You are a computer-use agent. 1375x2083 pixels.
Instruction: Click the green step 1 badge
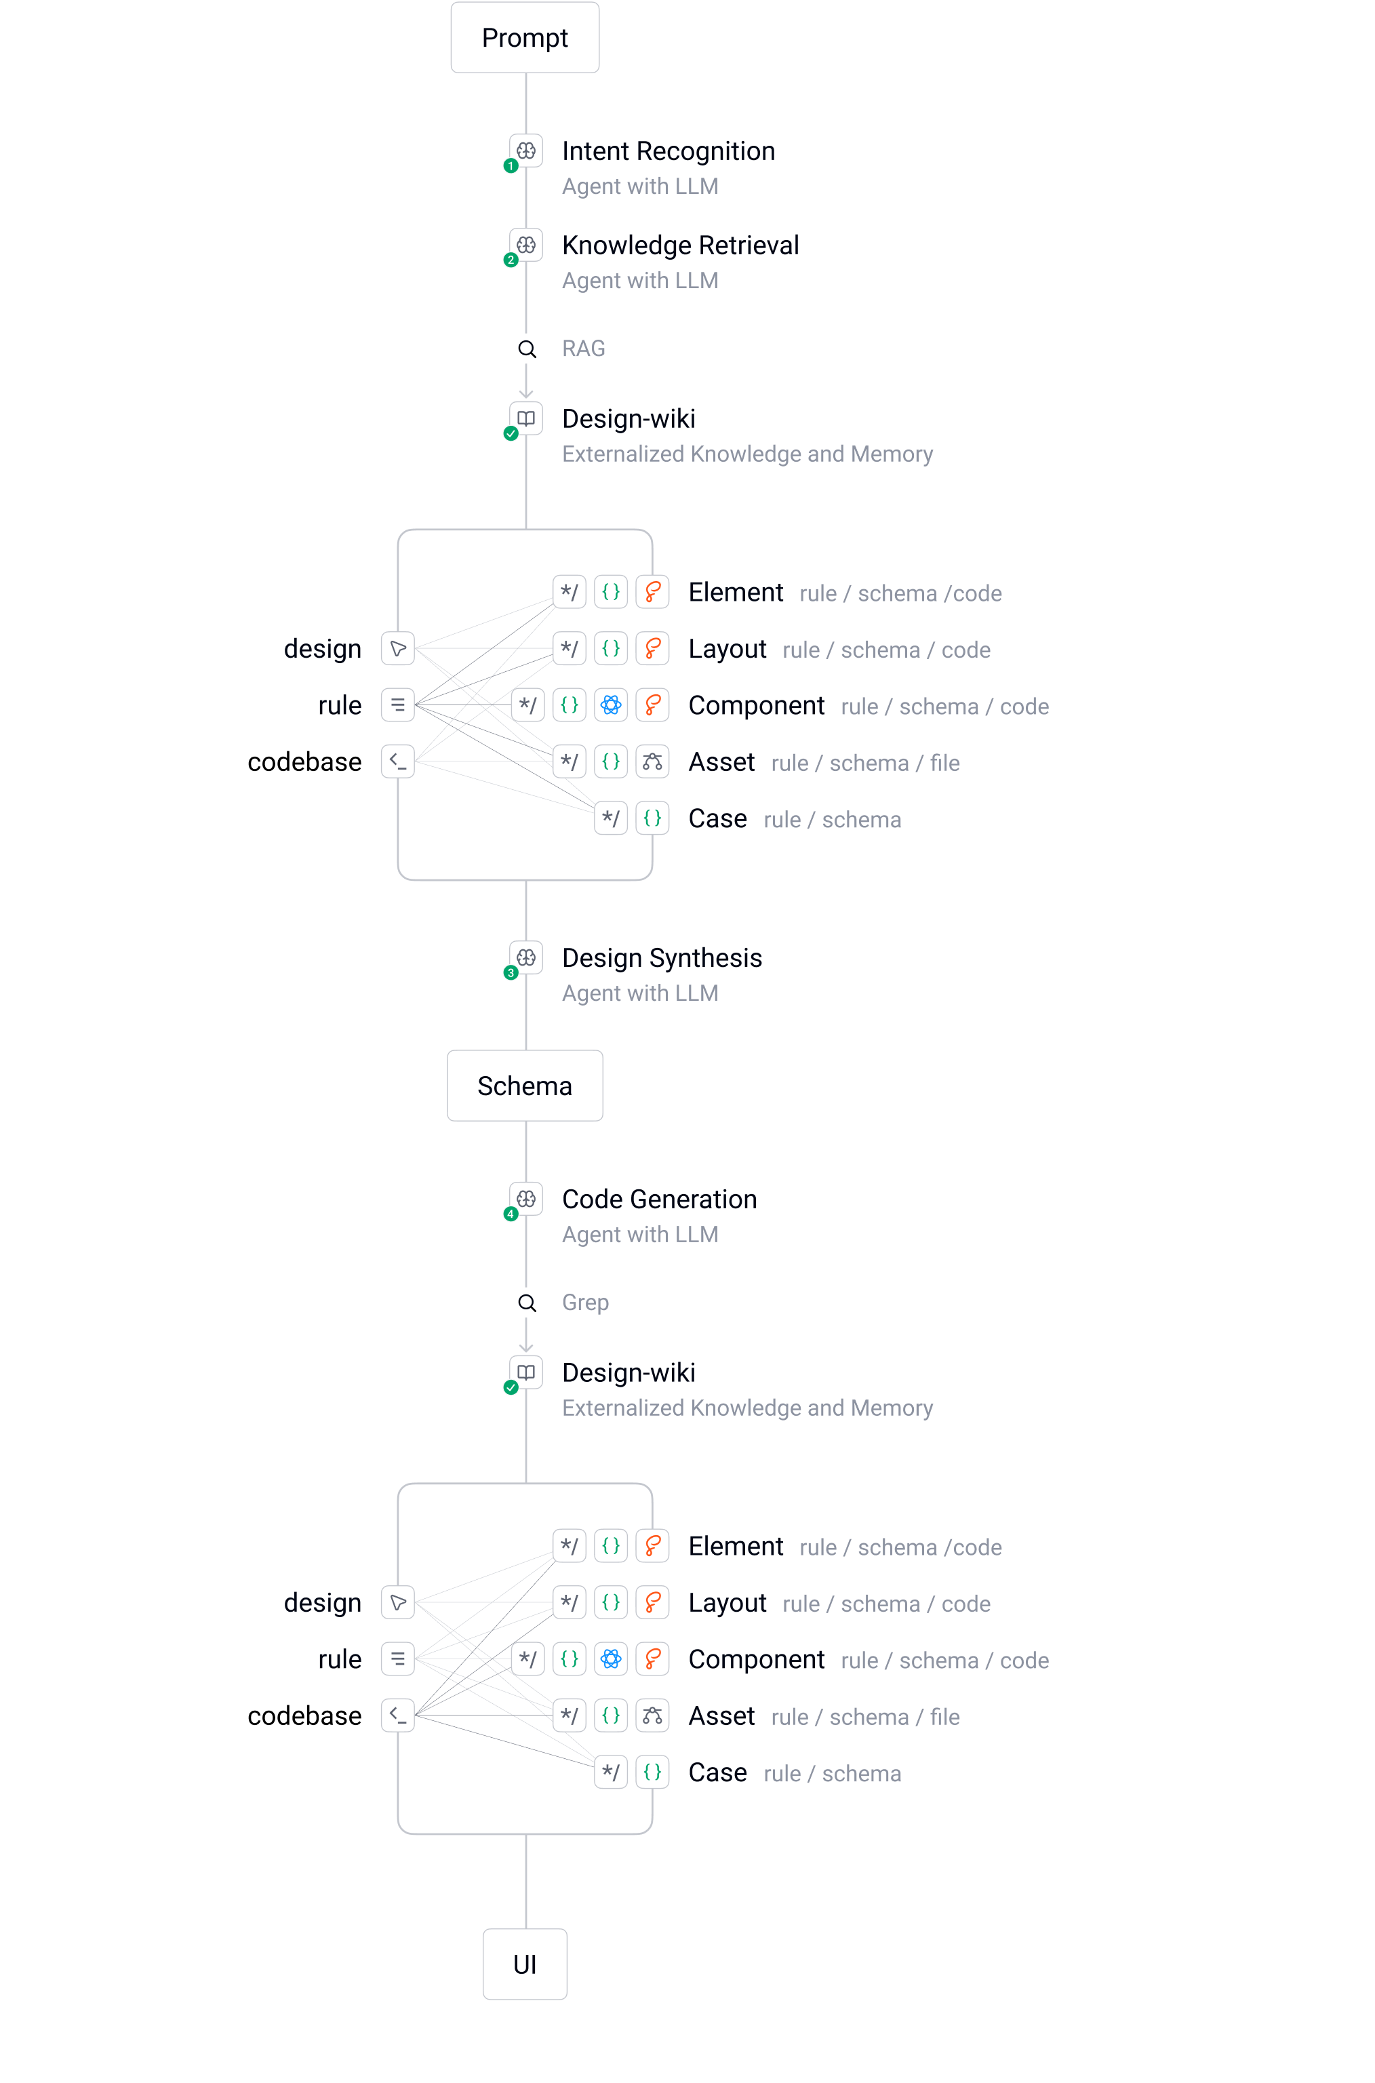(511, 165)
